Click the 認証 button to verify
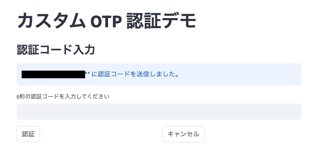Viewport: 326px width, 165px height. click(x=28, y=134)
